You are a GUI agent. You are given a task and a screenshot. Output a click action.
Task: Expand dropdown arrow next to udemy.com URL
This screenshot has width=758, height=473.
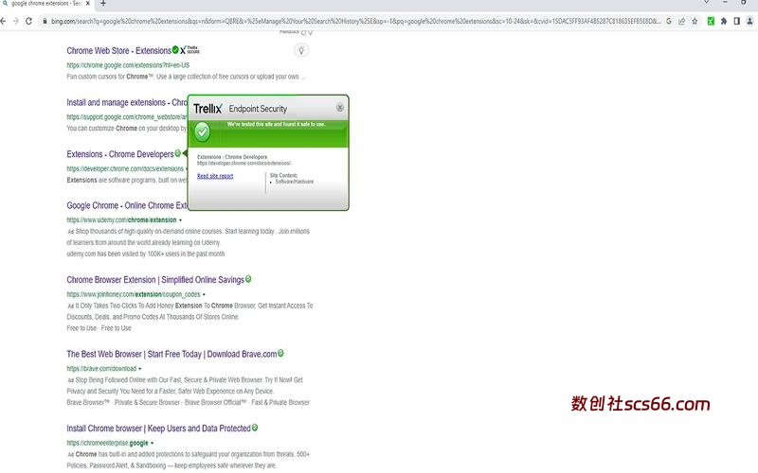pyautogui.click(x=180, y=219)
